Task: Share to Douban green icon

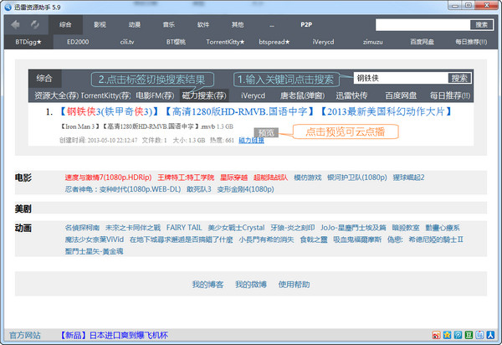Action: pos(469,335)
